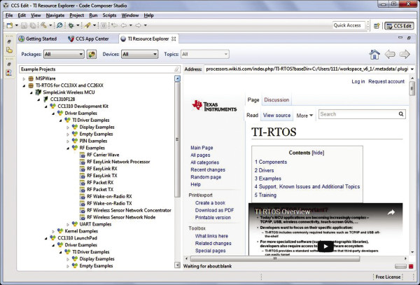Screen dimensions: 420x285
Task: Stop page loading with red square
Action: click(x=411, y=267)
